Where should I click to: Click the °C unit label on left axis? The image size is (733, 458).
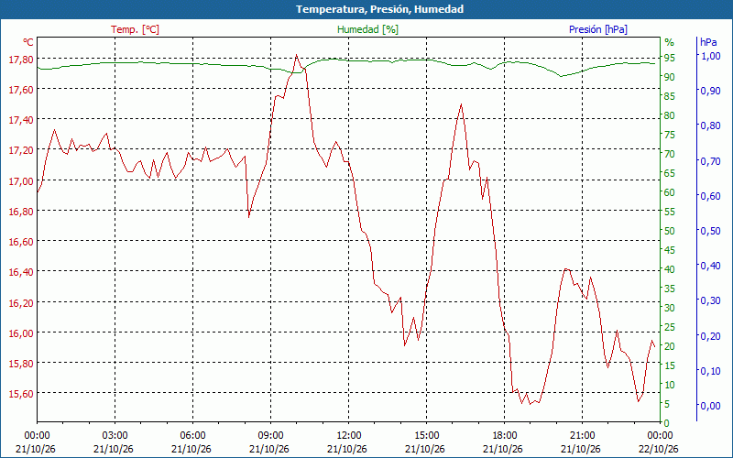28,42
